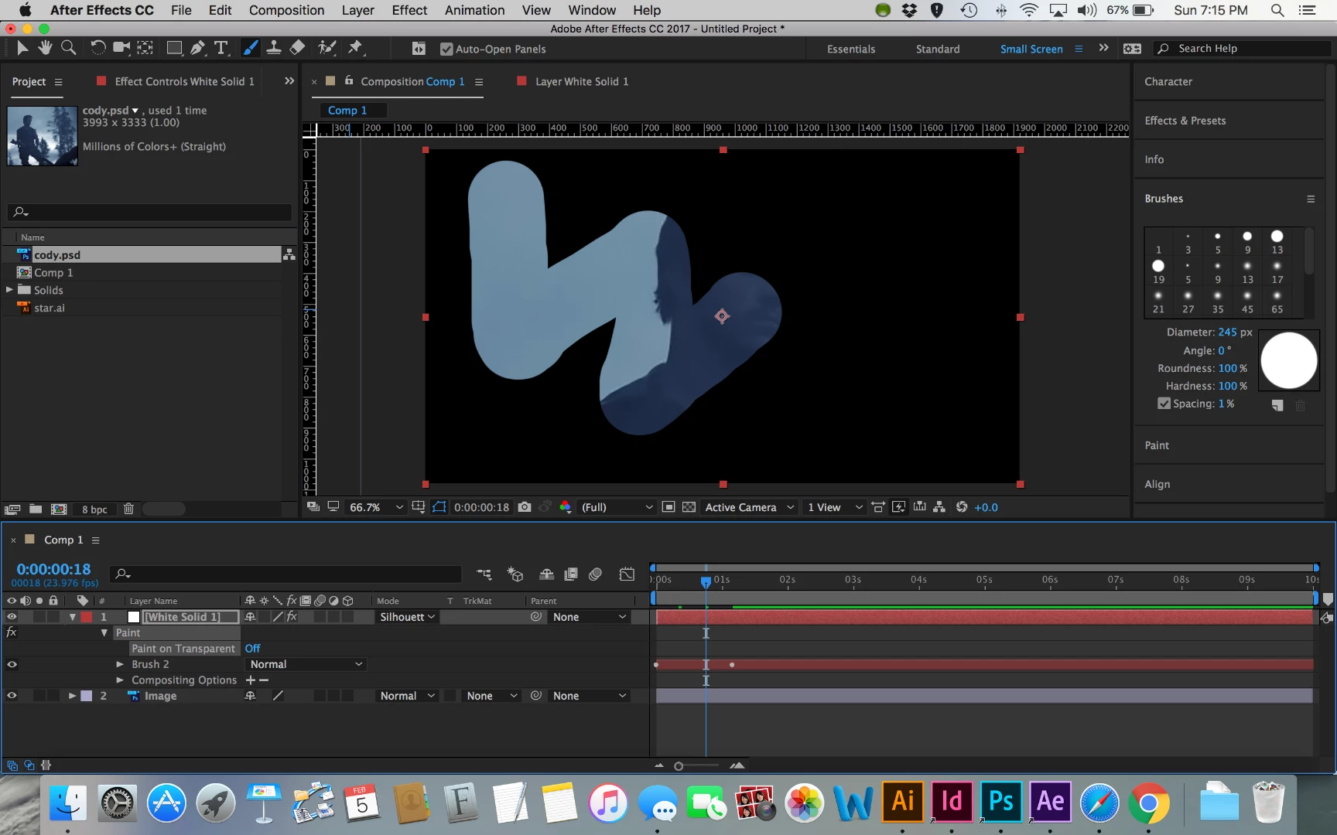Select the Pen tool
This screenshot has width=1337, height=835.
pyautogui.click(x=198, y=48)
